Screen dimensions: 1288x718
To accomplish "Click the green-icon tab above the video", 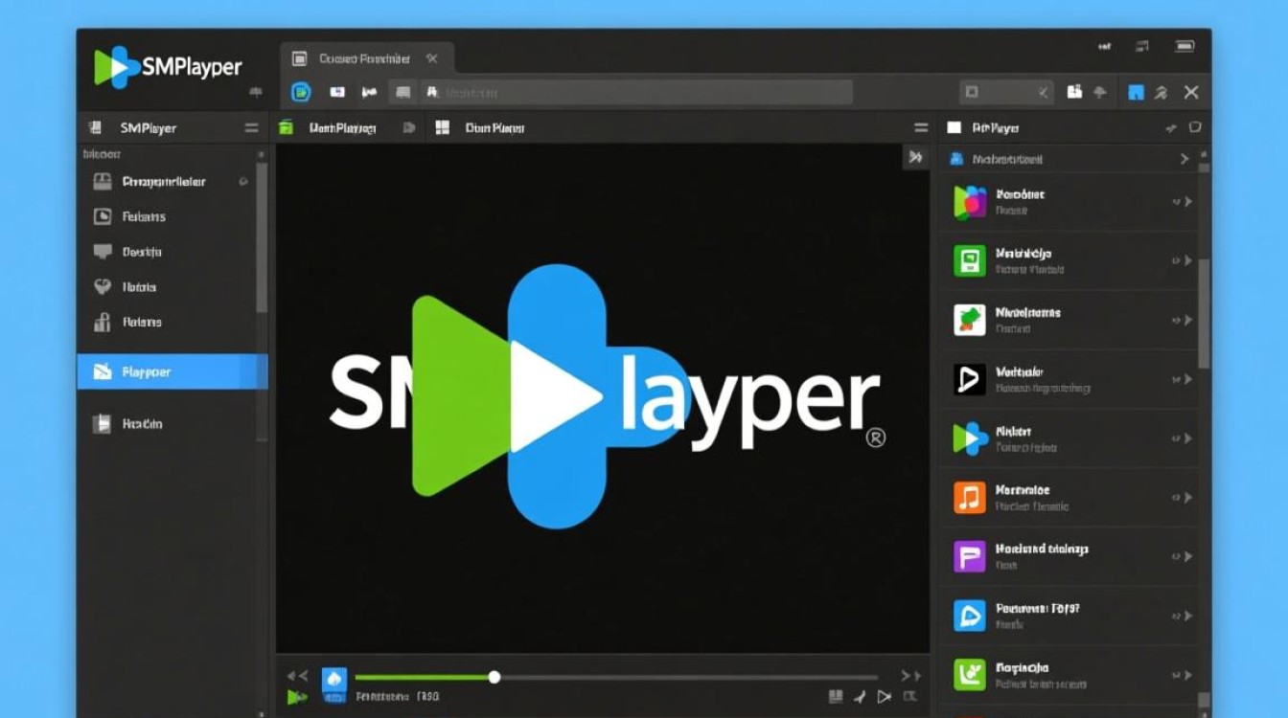I will point(329,127).
